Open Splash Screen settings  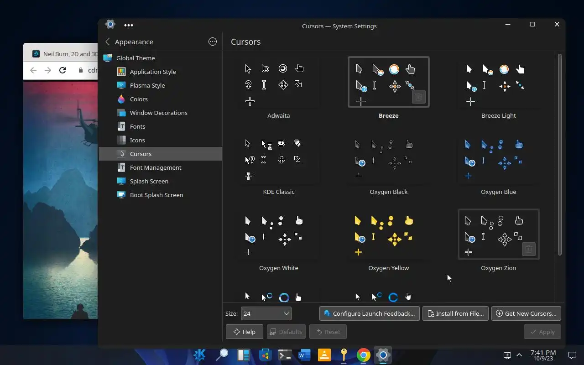(x=160, y=181)
